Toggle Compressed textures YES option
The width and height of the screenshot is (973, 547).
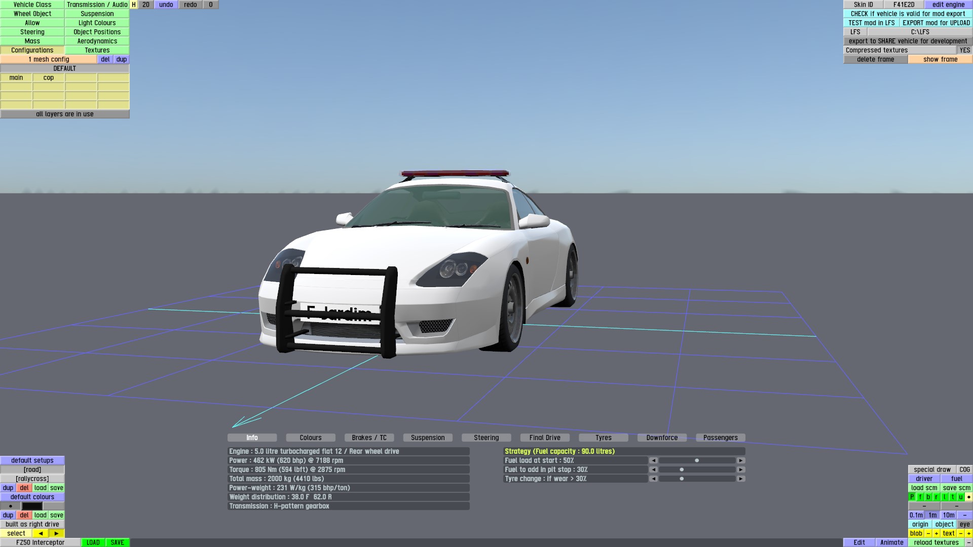[964, 50]
